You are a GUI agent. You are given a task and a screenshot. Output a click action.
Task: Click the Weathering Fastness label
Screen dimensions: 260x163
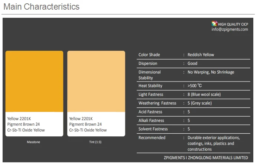[x=157, y=103]
